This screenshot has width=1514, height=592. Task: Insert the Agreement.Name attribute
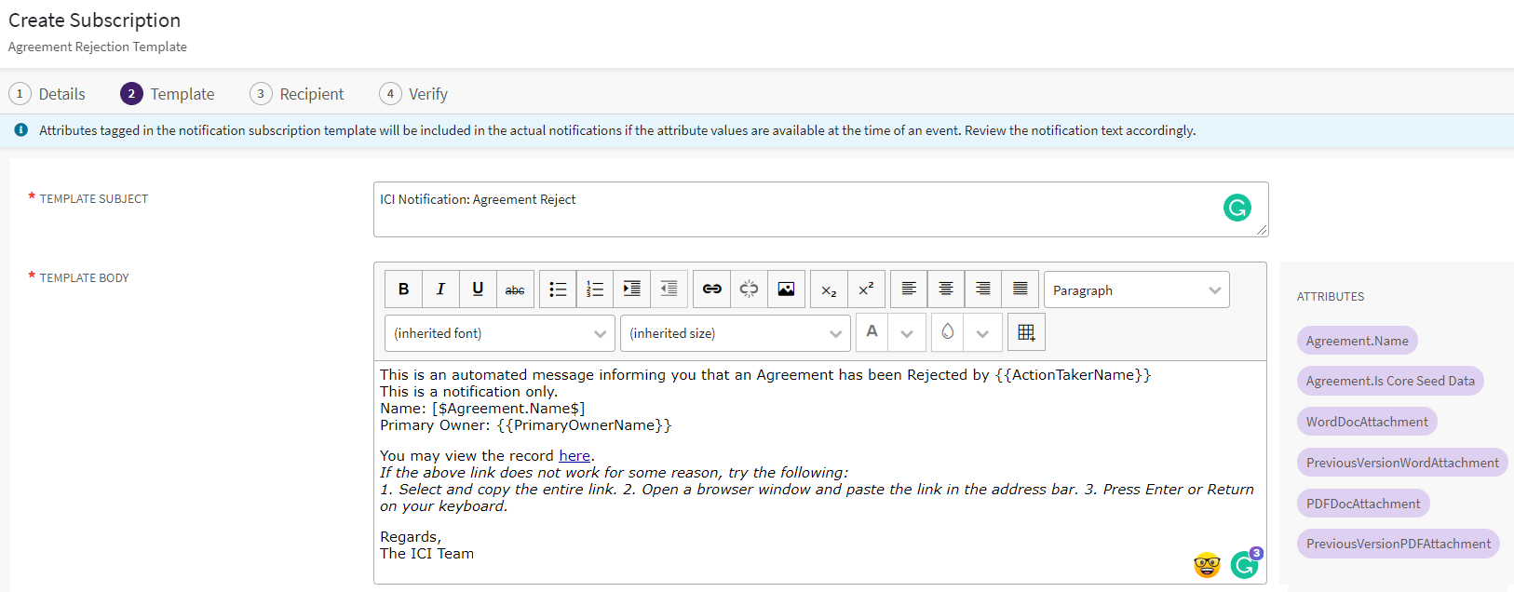[1357, 341]
